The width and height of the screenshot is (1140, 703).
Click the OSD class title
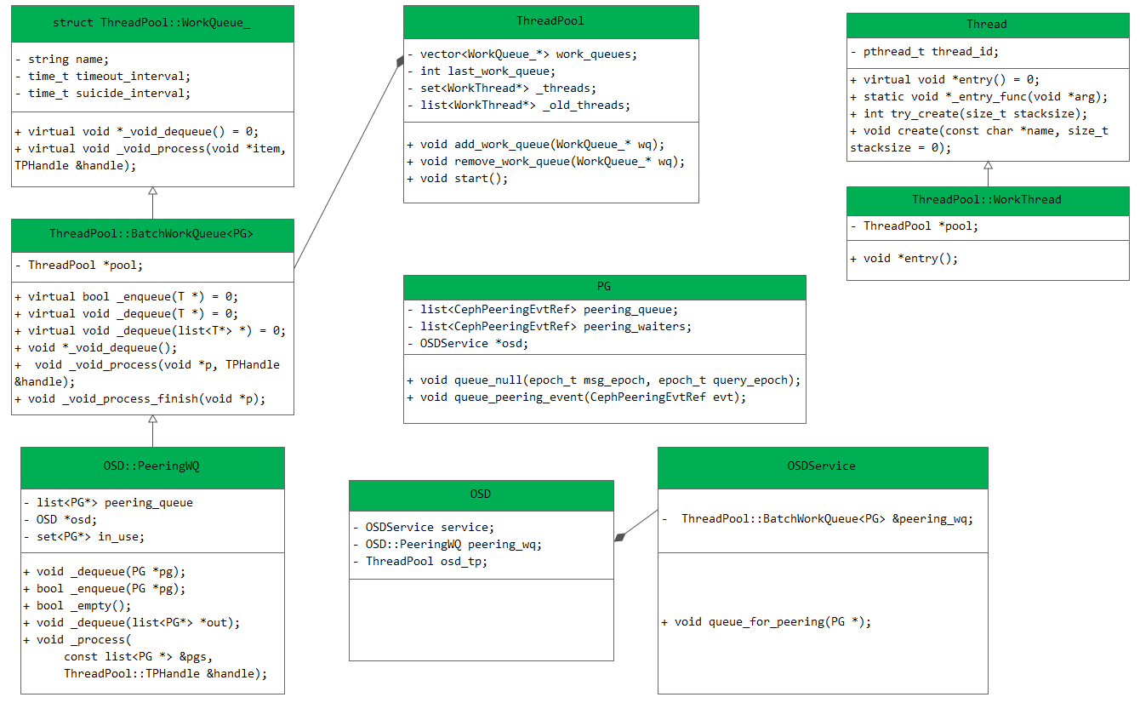click(x=481, y=494)
